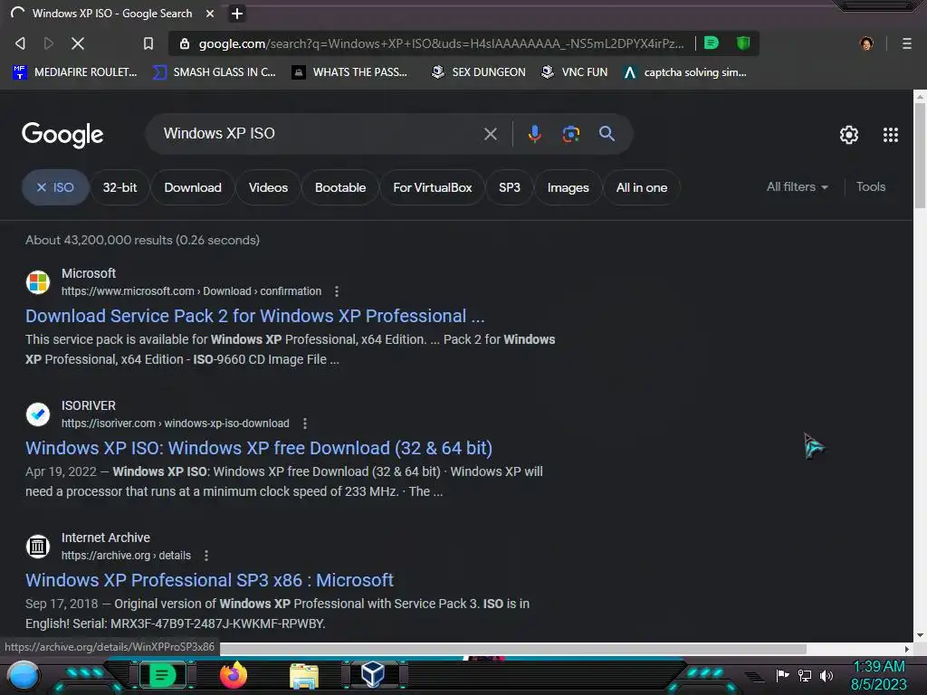Apply the For VirtualBox filter chip
The image size is (927, 695).
[x=432, y=187]
